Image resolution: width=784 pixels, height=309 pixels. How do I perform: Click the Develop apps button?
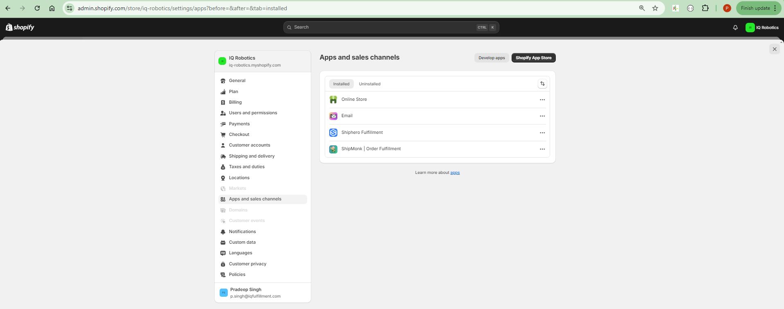492,58
